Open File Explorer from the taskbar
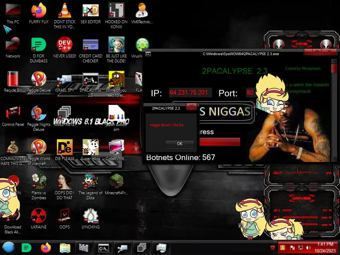The height and width of the screenshot is (255, 340). point(65,248)
